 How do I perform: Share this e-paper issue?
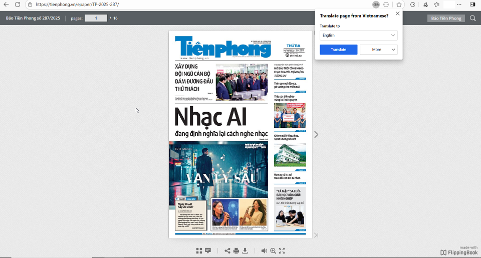[227, 250]
